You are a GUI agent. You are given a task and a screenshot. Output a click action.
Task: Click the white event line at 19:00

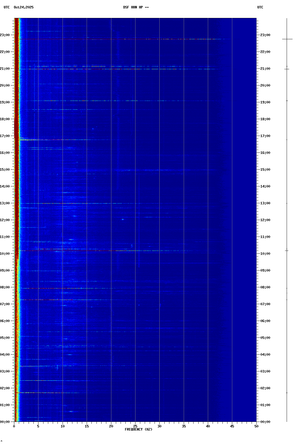112,101
